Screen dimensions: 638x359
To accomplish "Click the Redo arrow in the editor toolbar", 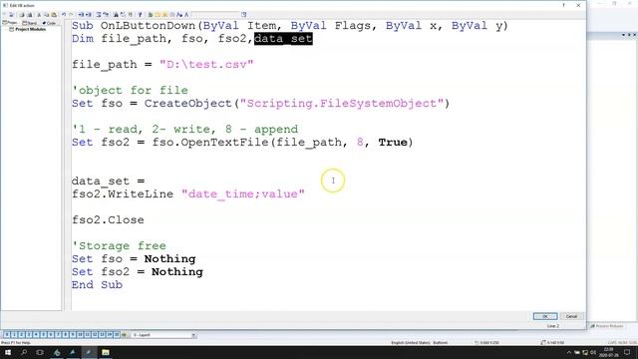I will [71, 15].
